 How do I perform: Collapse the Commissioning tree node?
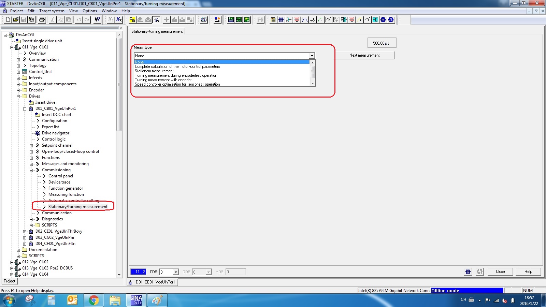click(31, 170)
